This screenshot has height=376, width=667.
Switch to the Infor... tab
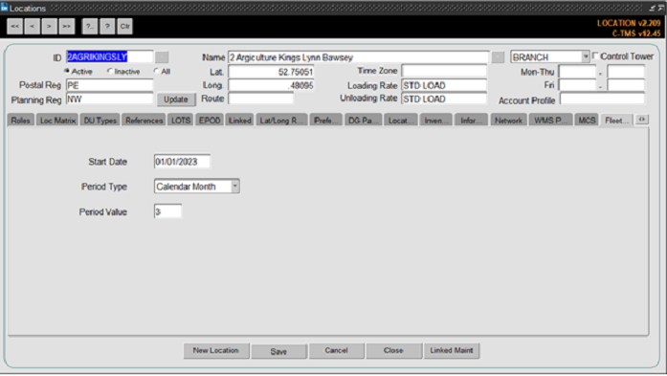471,121
